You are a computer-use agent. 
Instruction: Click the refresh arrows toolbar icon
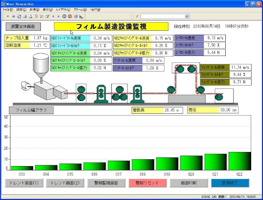pos(19,16)
